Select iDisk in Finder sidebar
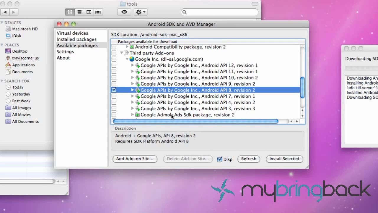 pyautogui.click(x=17, y=36)
